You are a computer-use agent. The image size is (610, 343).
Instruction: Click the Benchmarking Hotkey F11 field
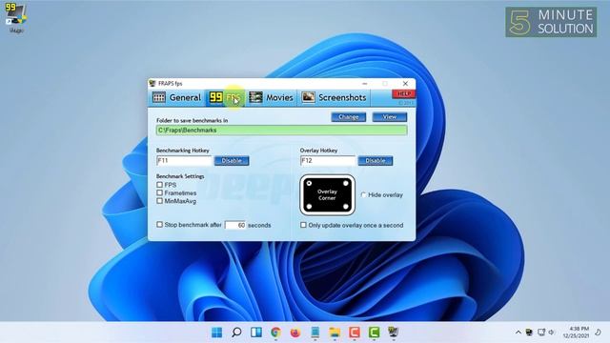[x=184, y=161]
